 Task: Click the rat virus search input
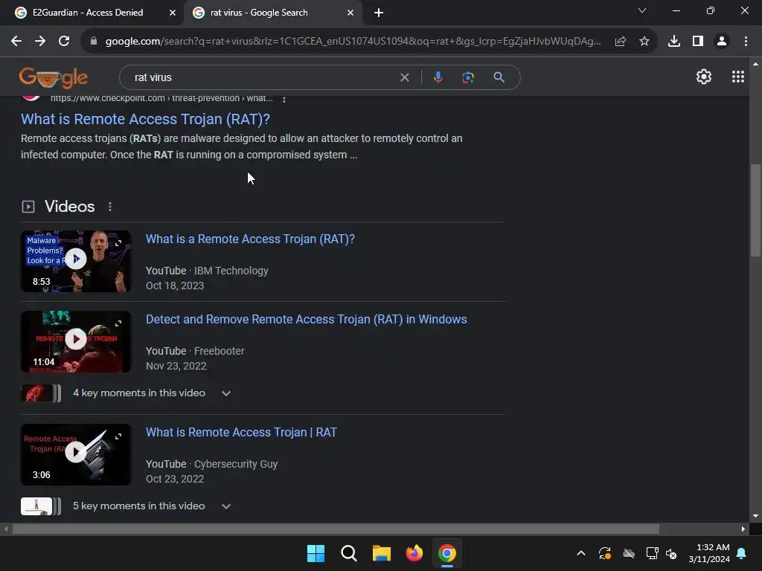[x=263, y=77]
